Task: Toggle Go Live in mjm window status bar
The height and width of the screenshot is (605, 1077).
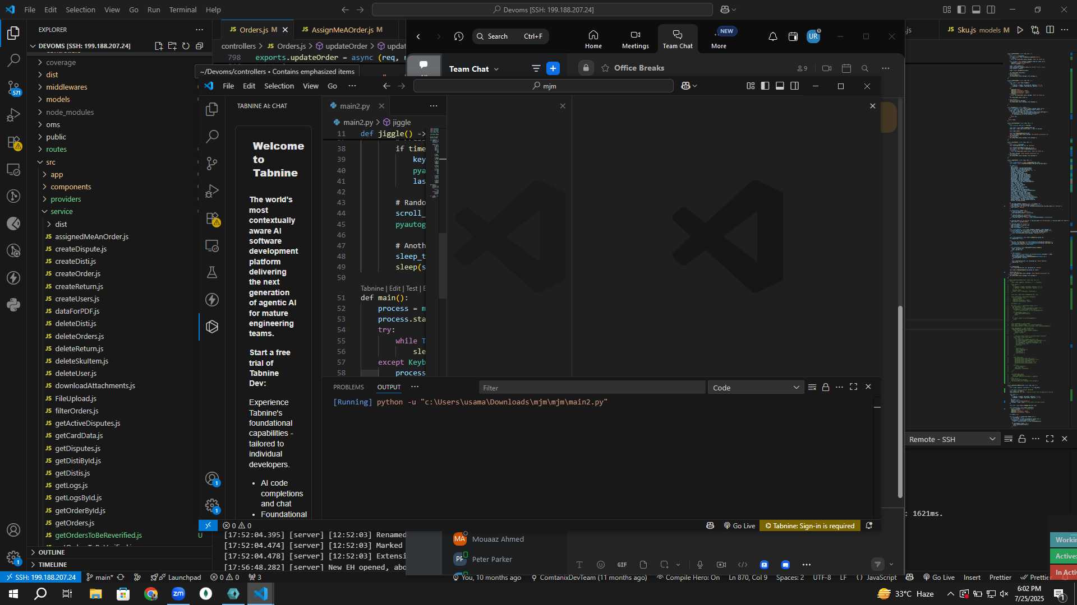Action: (x=739, y=525)
